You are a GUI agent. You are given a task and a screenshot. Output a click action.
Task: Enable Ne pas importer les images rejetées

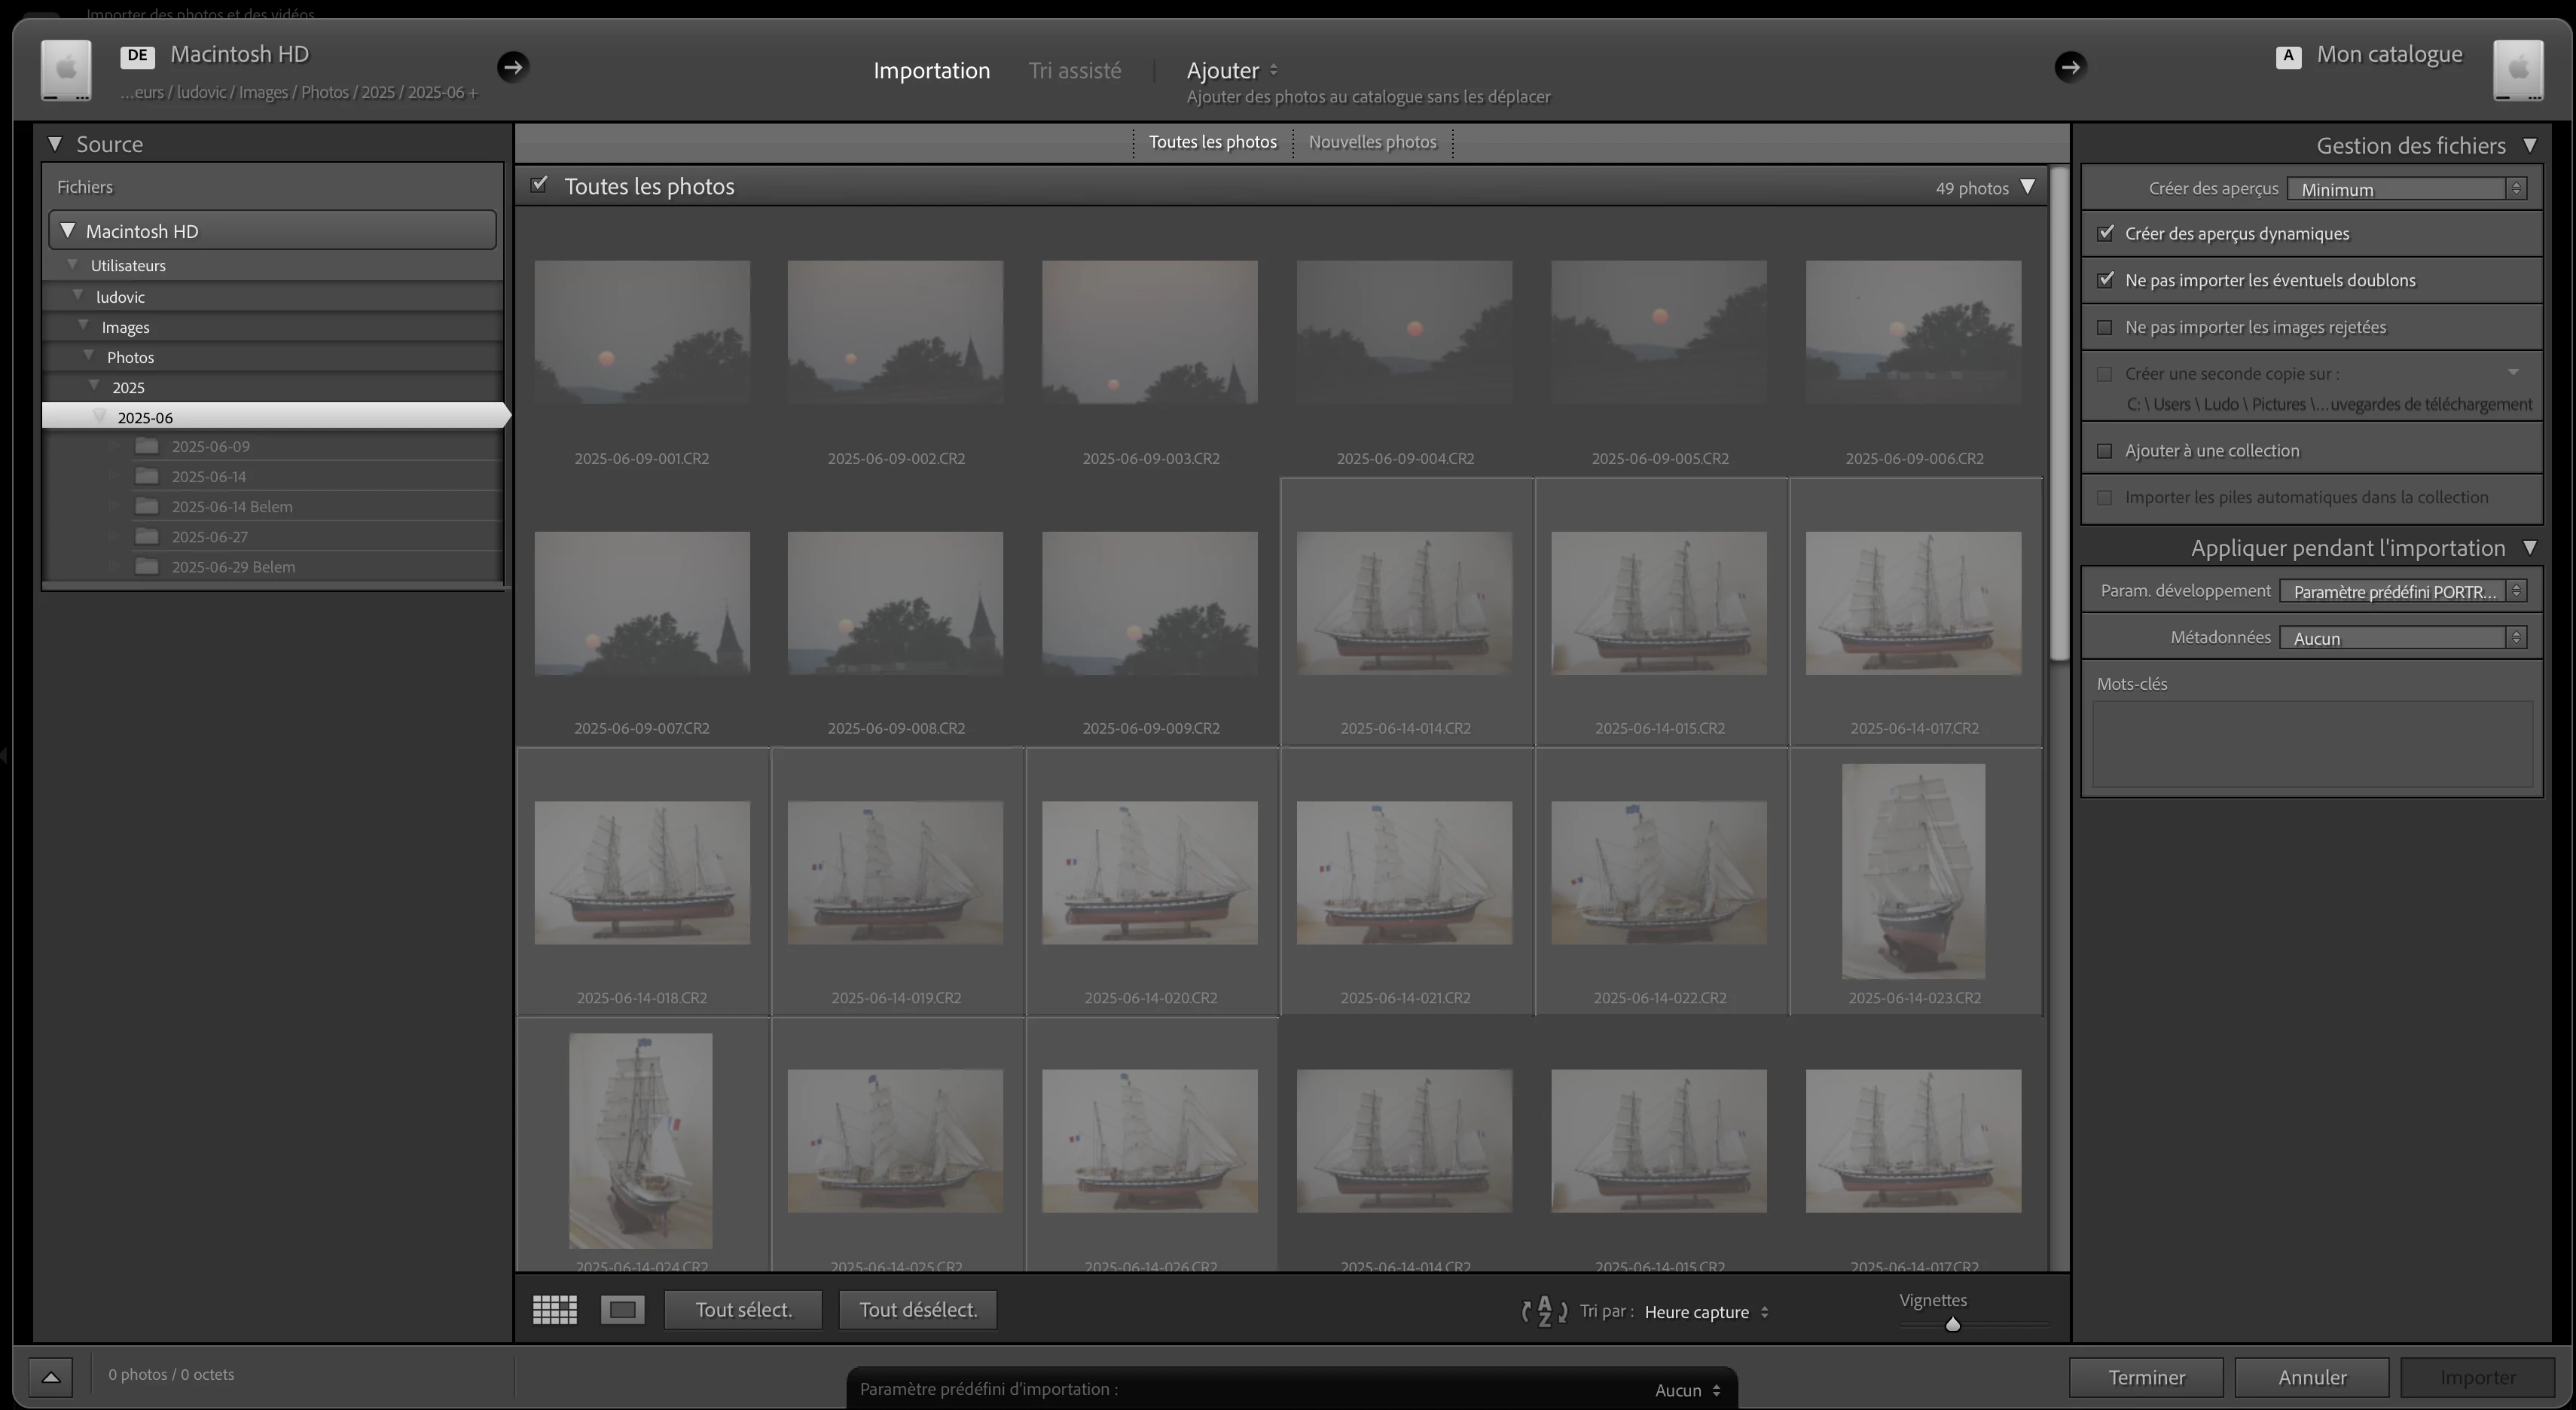pyautogui.click(x=2105, y=327)
